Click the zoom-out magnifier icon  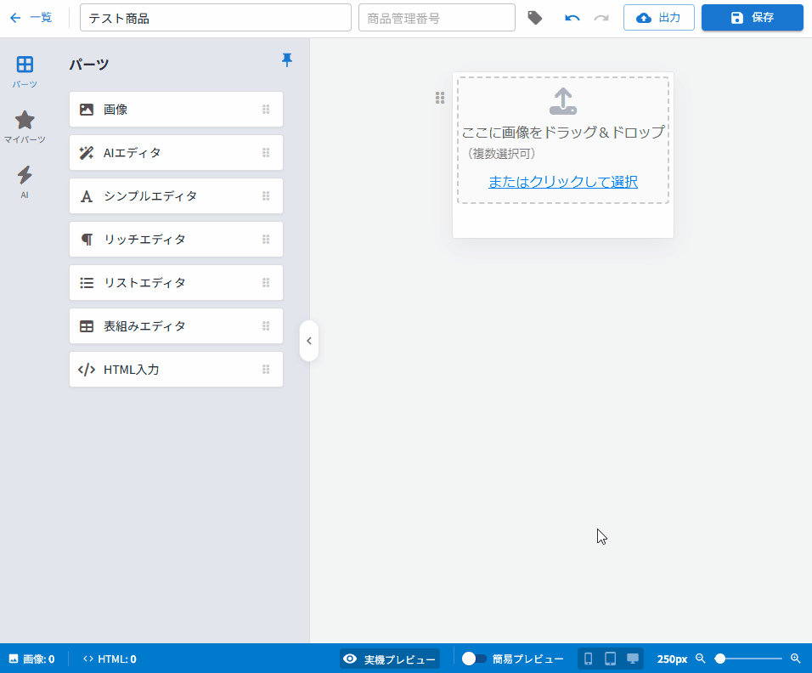coord(701,659)
